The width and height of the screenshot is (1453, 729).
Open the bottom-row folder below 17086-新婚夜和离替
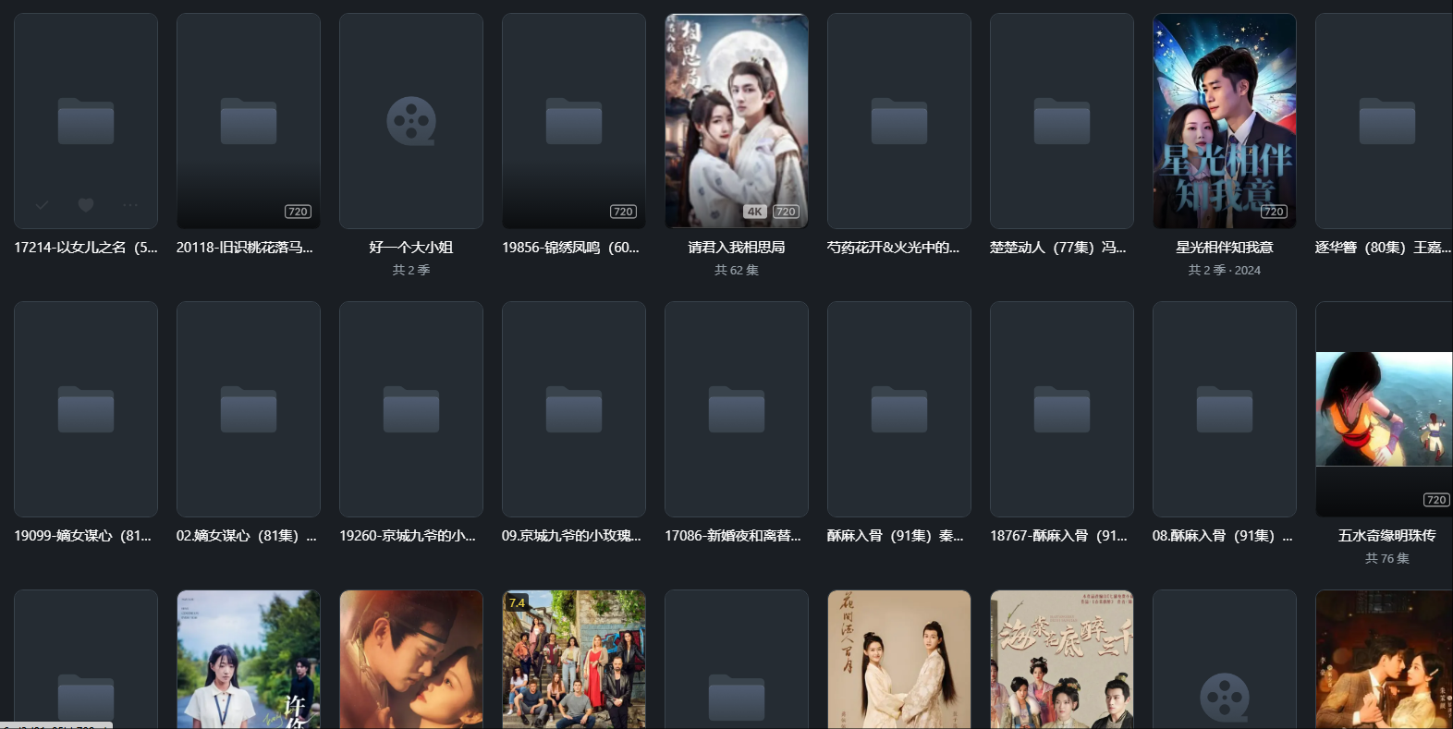[737, 698]
